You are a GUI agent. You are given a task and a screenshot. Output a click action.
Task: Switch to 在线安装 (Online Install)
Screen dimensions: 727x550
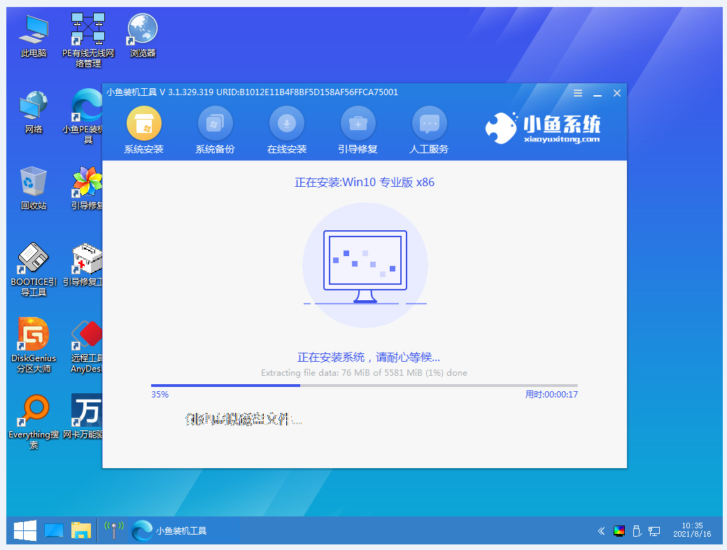tap(286, 126)
